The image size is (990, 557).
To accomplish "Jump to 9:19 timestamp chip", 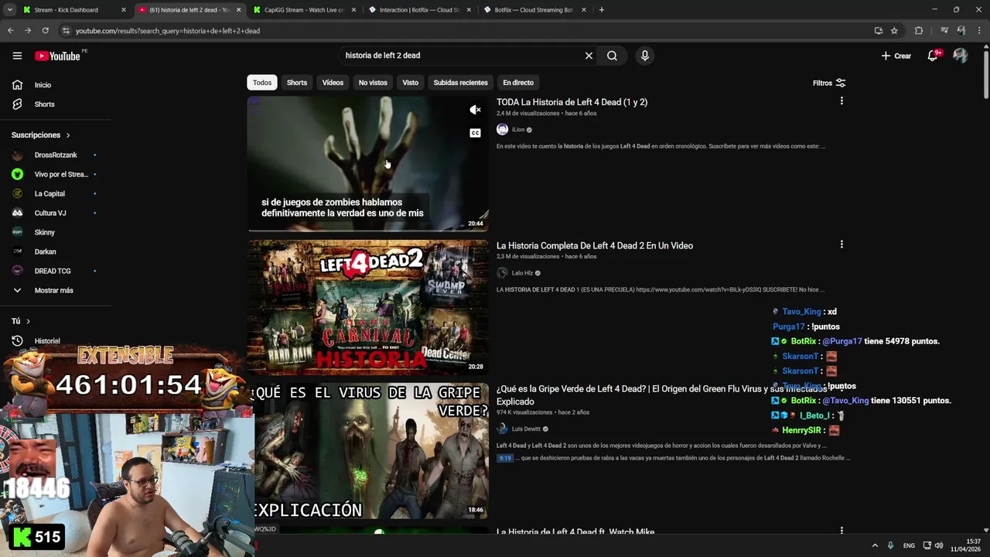I will 504,458.
